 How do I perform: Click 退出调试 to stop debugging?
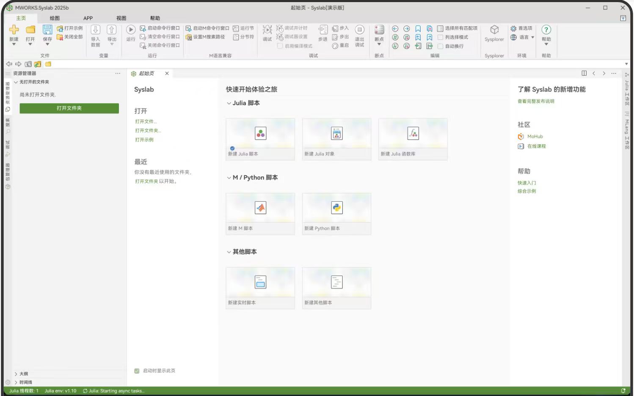(359, 36)
